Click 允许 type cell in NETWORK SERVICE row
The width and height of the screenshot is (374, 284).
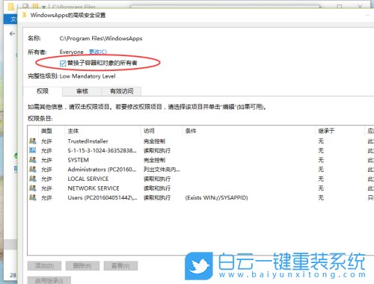[46, 188]
